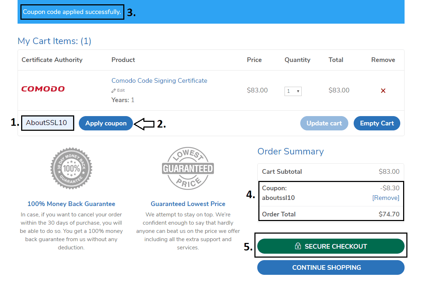This screenshot has height=287, width=430.
Task: Click the 100% Money Back Guarantee heading
Action: click(x=71, y=204)
